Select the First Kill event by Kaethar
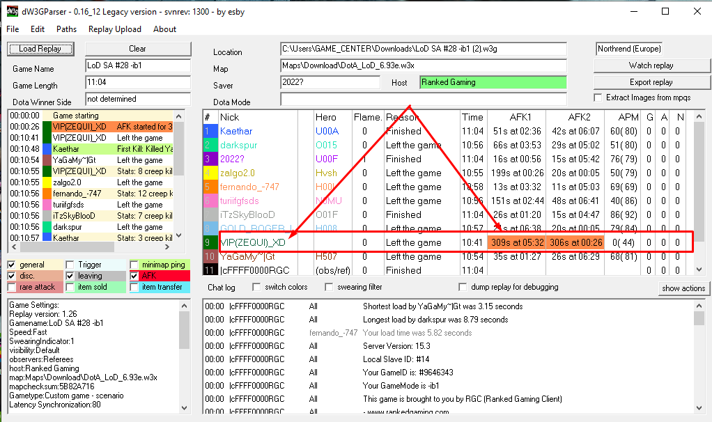The height and width of the screenshot is (422, 712). pos(91,149)
